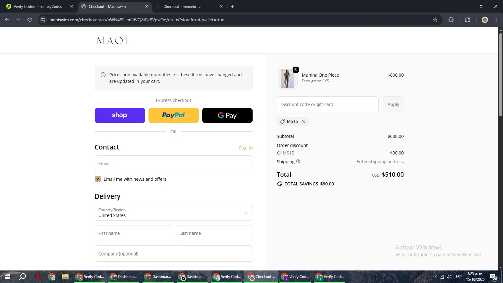This screenshot has width=503, height=283.
Task: Close the Checkout - mineetimer tab
Action: coord(221,6)
